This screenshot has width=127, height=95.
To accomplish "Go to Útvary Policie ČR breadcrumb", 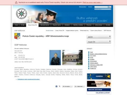I will click(60, 30).
